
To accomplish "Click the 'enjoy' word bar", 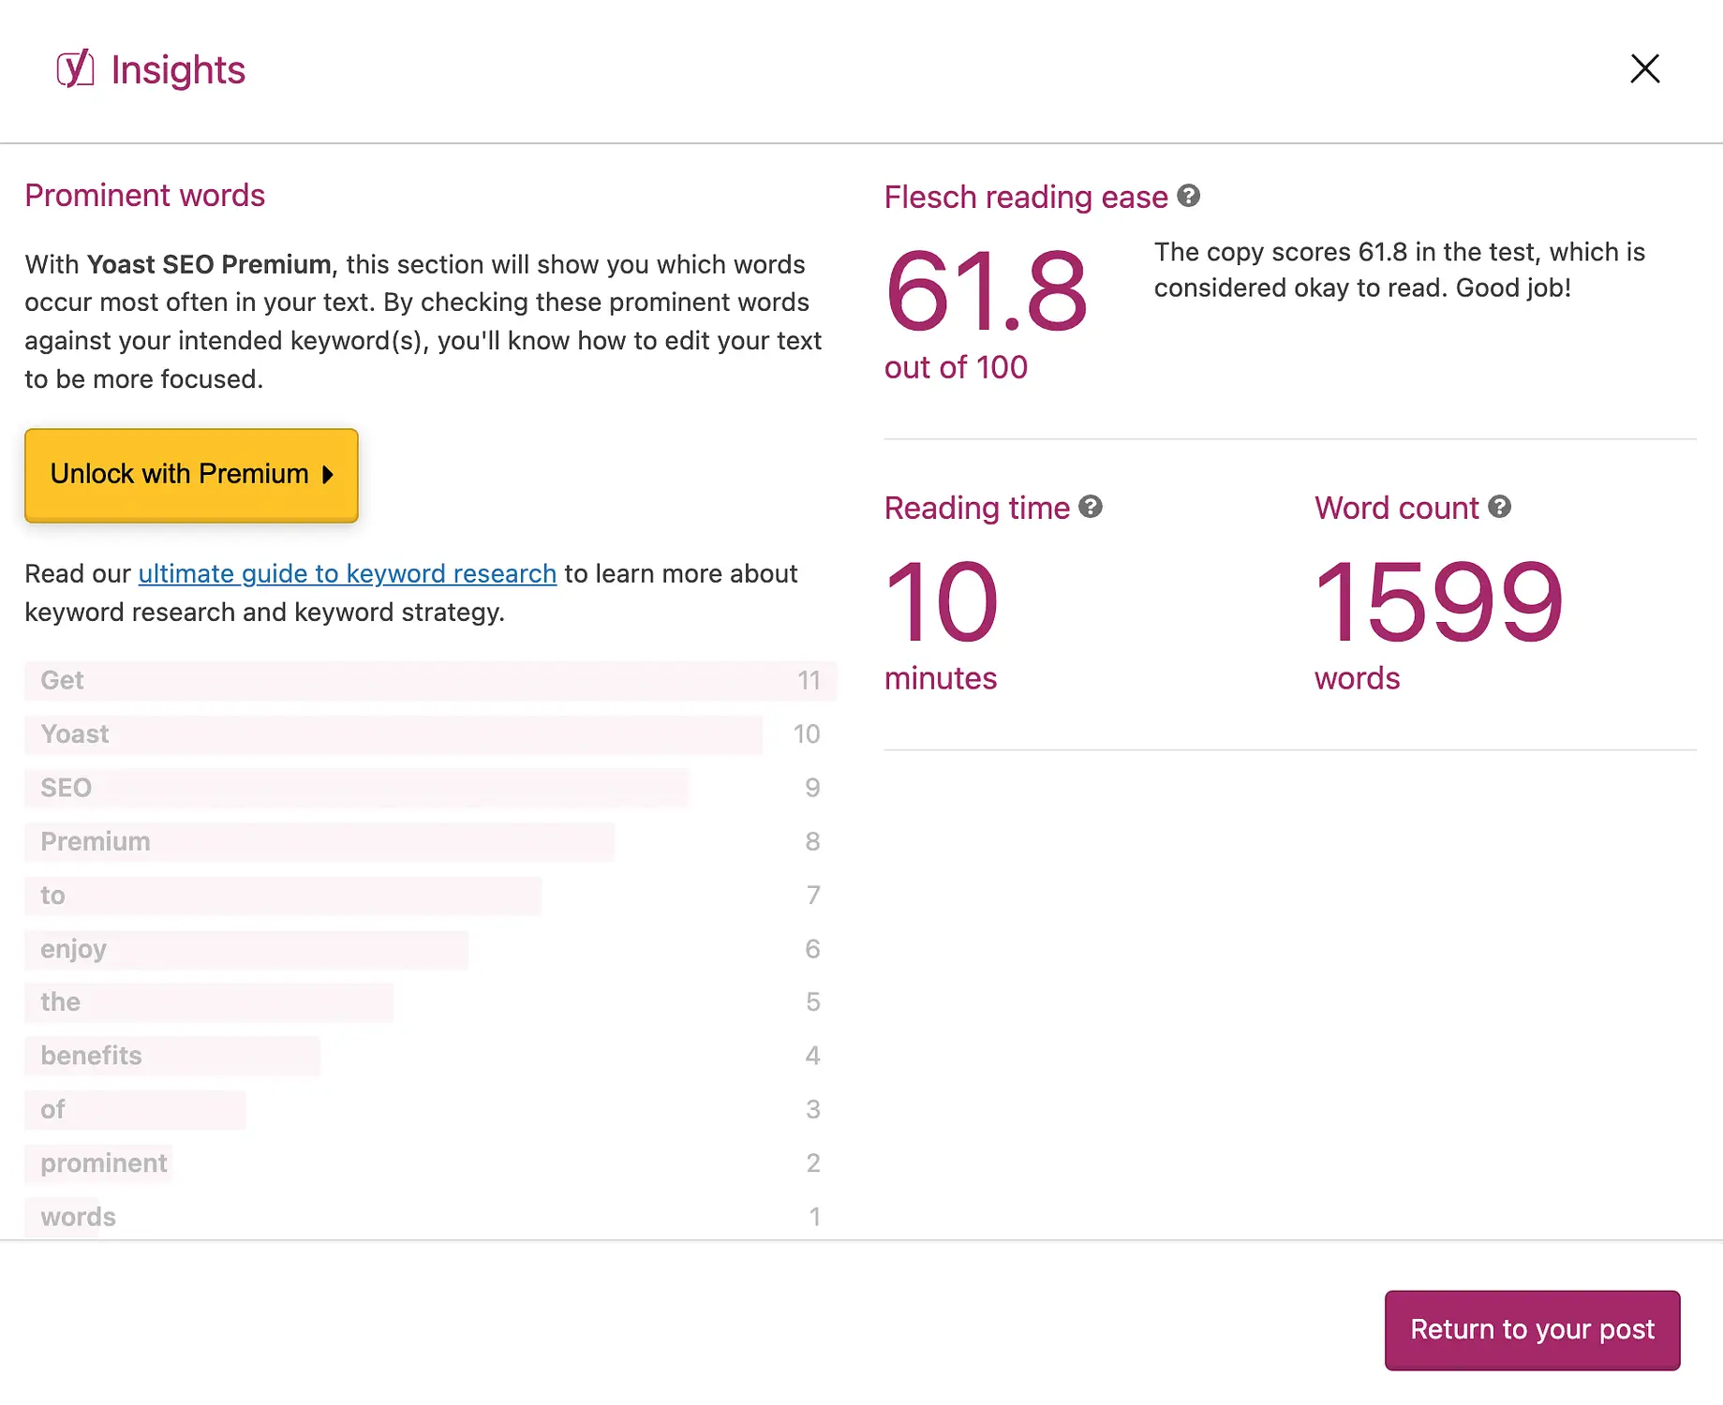I will coord(245,949).
